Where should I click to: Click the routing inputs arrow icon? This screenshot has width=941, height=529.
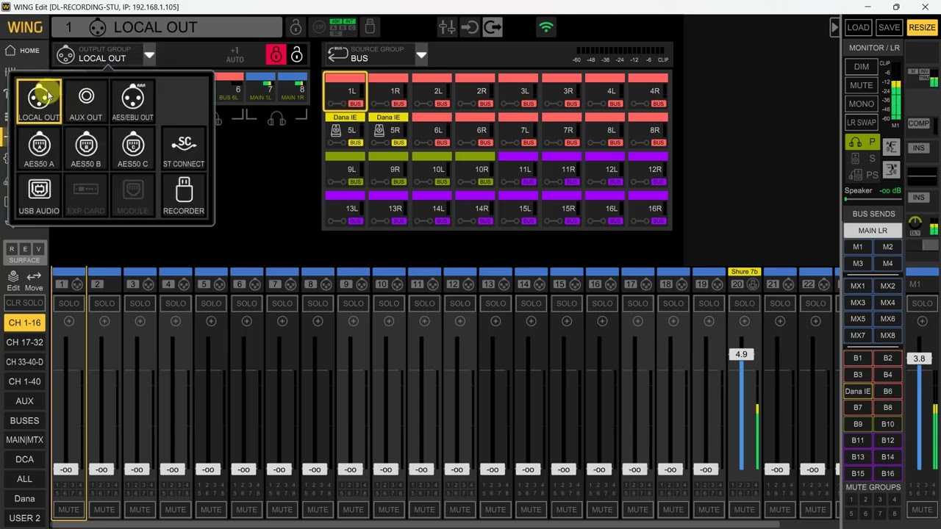[470, 28]
